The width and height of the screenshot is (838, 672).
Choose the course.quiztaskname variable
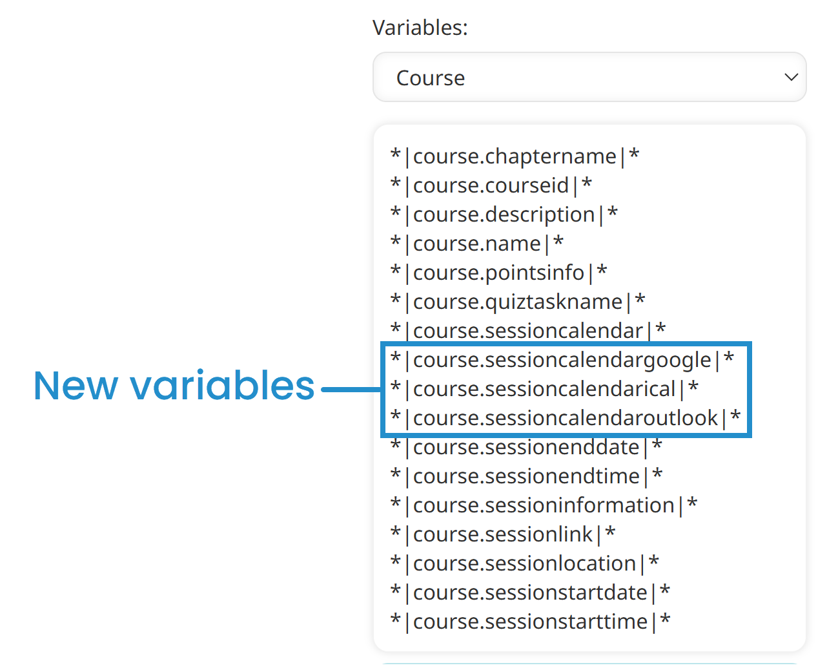[517, 302]
